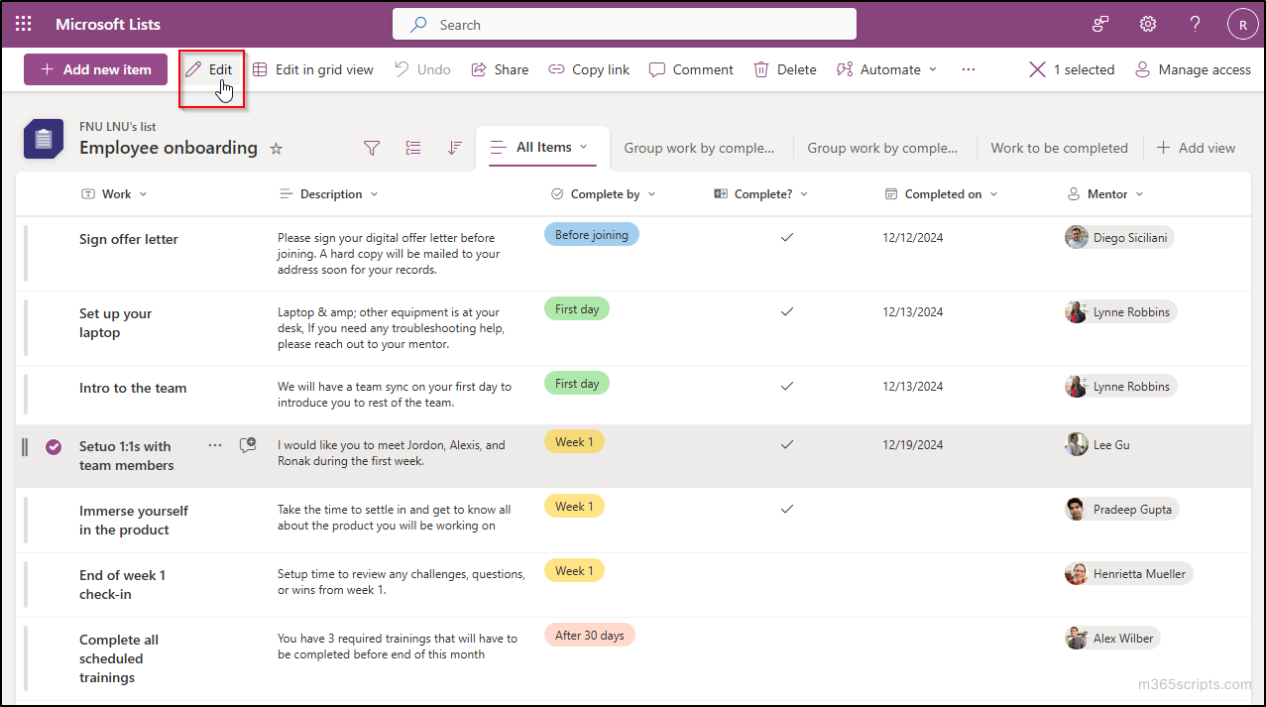Screen dimensions: 1266x707
Task: Open the feedback icon beside settings gear
Action: (x=1100, y=24)
